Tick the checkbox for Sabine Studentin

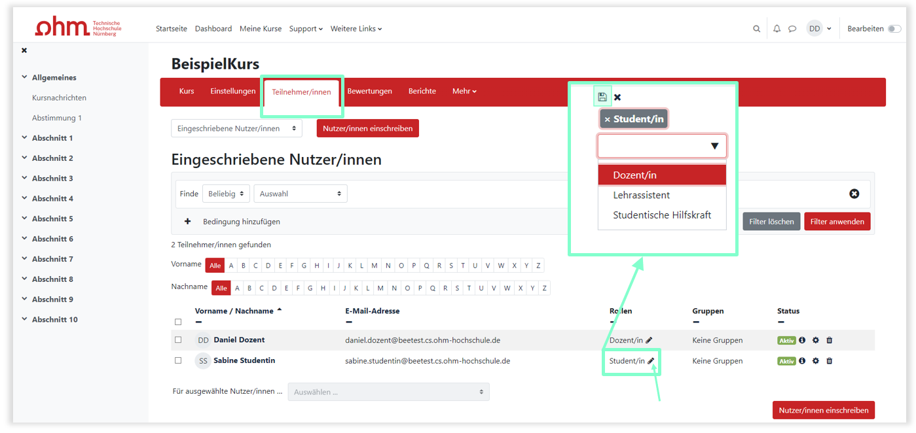coord(178,360)
